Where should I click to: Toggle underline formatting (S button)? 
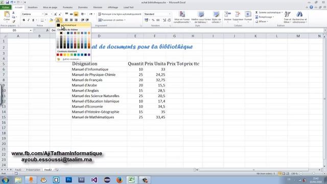click(33, 20)
